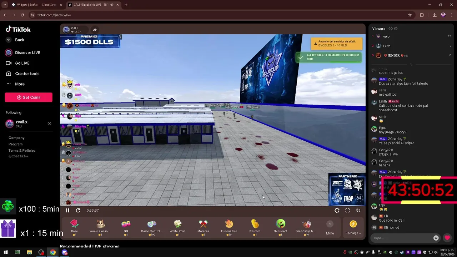Click the Get Coins button
This screenshot has height=257, width=457.
point(29,97)
